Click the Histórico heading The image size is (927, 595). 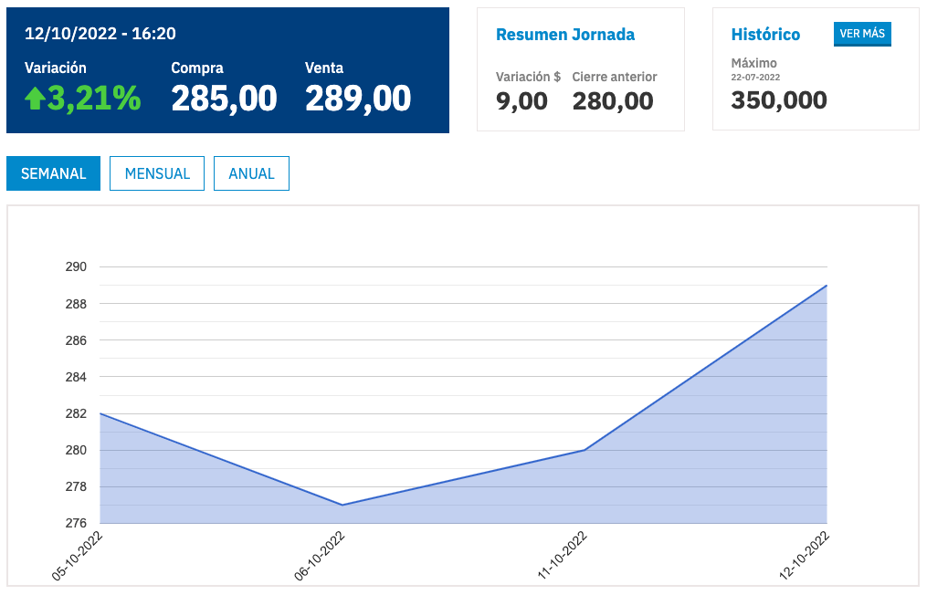click(765, 35)
